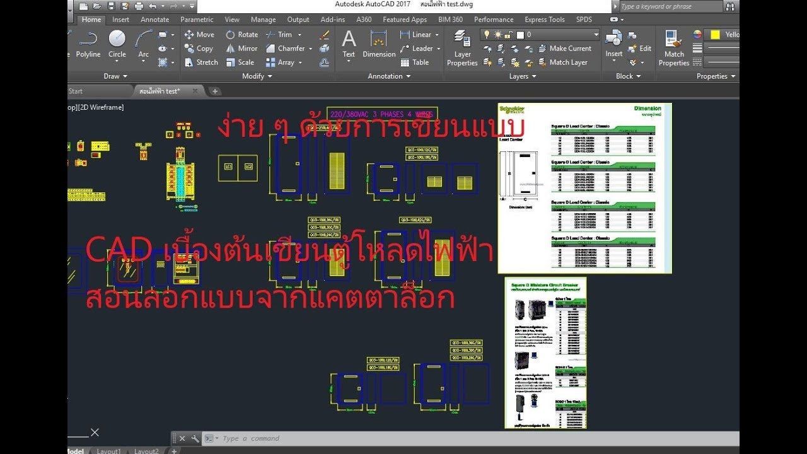
Task: Click the Plot printer icon
Action: [x=140, y=6]
